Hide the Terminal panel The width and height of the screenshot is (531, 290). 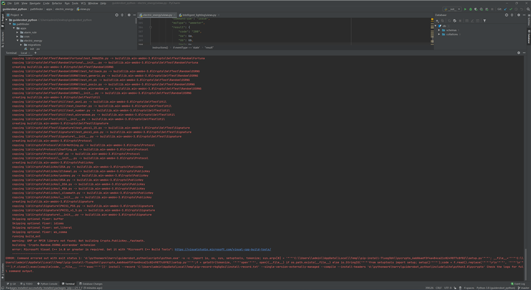524,52
